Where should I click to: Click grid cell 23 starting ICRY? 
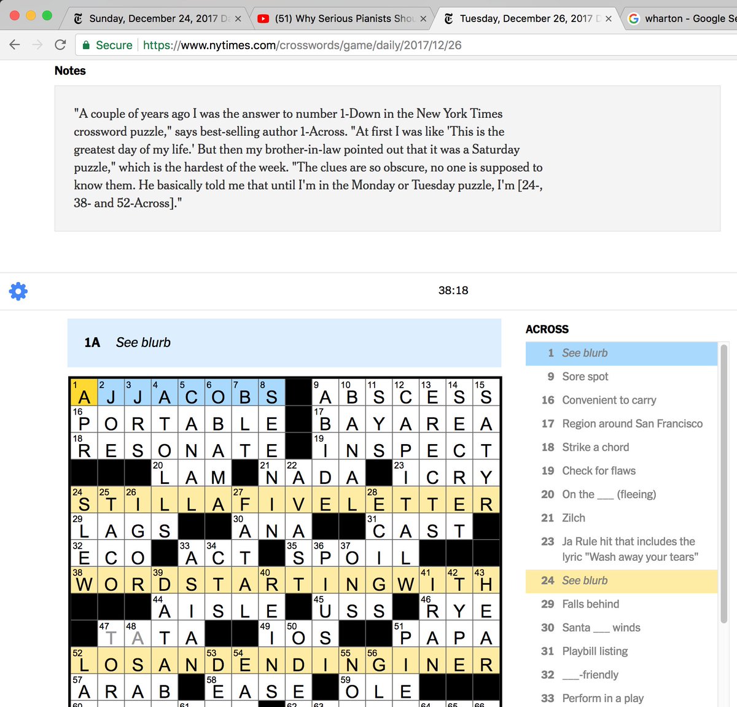(406, 473)
